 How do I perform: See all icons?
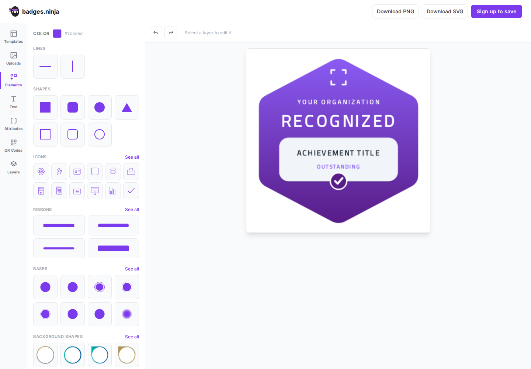pyautogui.click(x=132, y=157)
